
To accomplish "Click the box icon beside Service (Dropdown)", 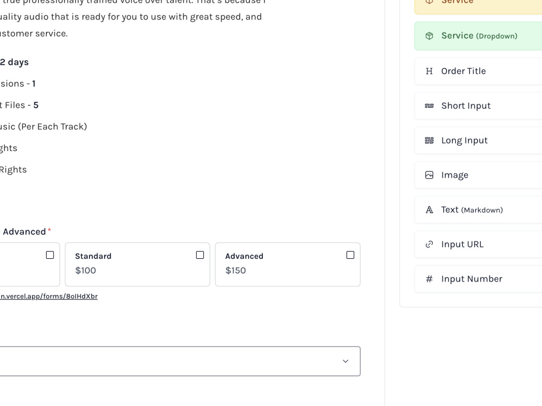I will (429, 36).
